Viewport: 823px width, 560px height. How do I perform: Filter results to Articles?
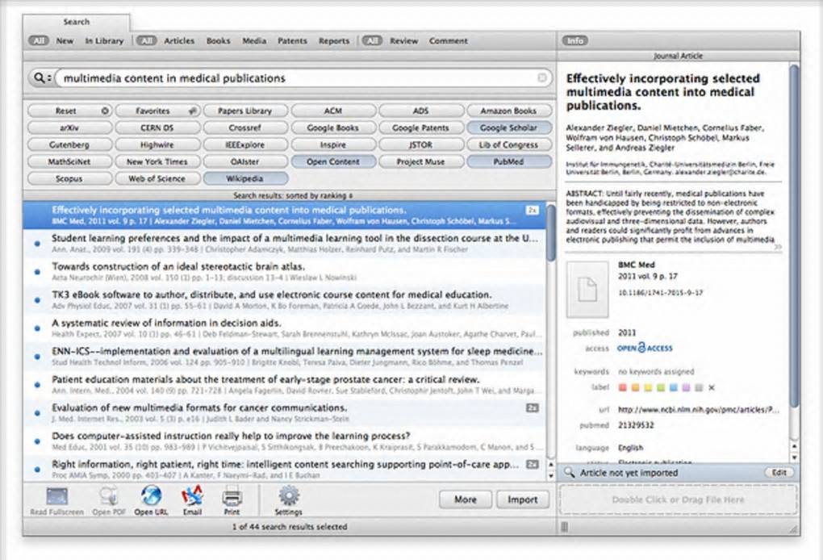click(x=179, y=41)
